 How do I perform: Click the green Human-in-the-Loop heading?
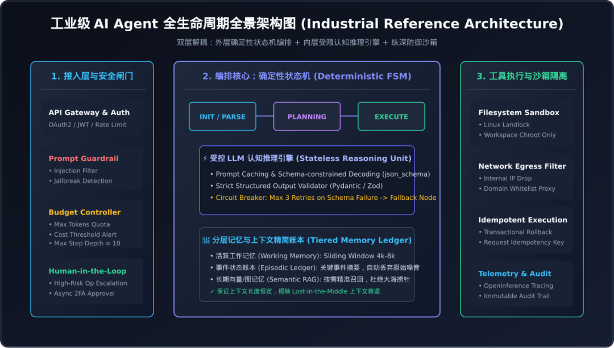click(88, 271)
